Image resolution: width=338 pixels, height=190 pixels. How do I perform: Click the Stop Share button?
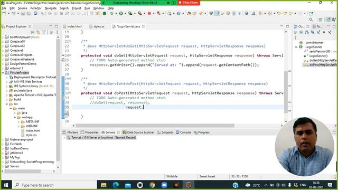pyautogui.click(x=189, y=3)
